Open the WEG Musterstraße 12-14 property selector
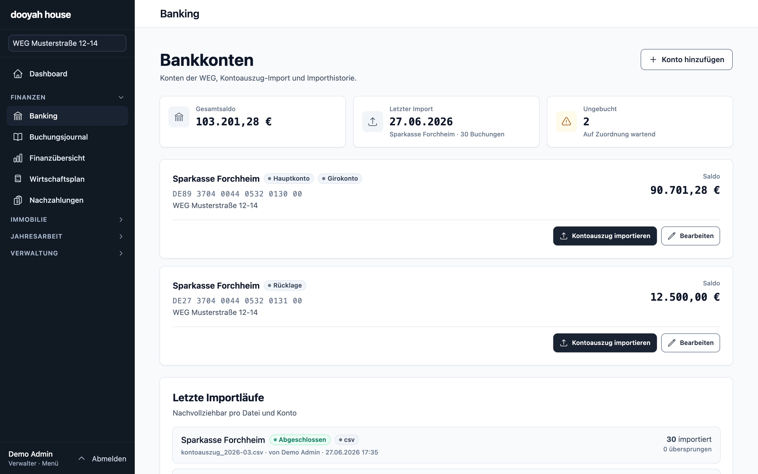The height and width of the screenshot is (474, 758). (67, 43)
